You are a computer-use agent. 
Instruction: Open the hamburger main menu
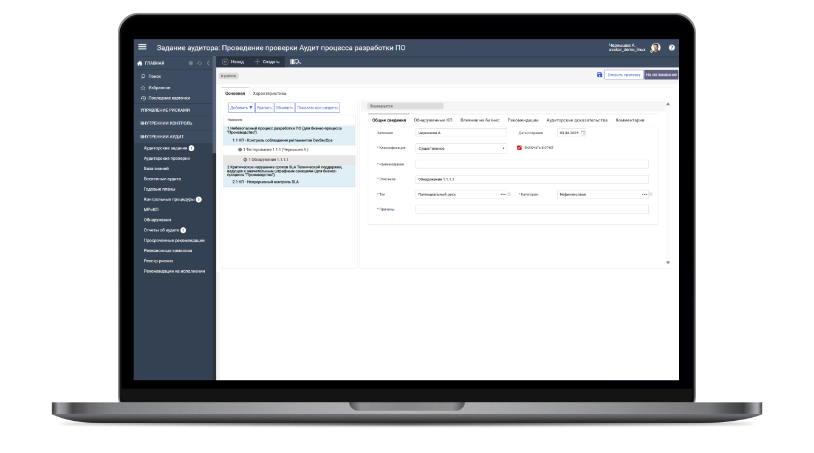pyautogui.click(x=142, y=47)
